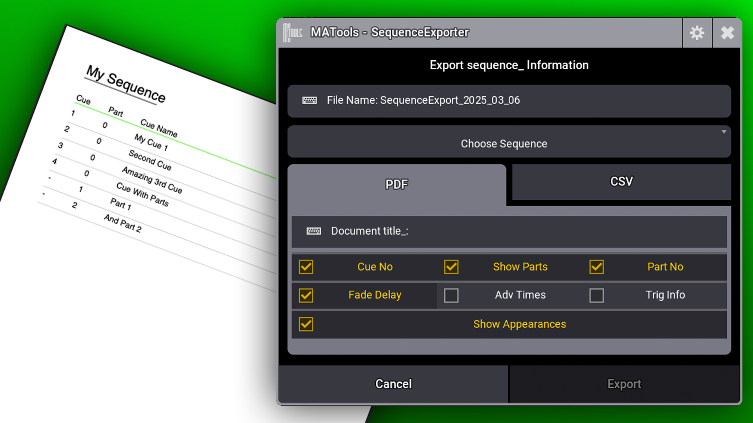Click the Export button
The image size is (753, 423).
pos(624,384)
